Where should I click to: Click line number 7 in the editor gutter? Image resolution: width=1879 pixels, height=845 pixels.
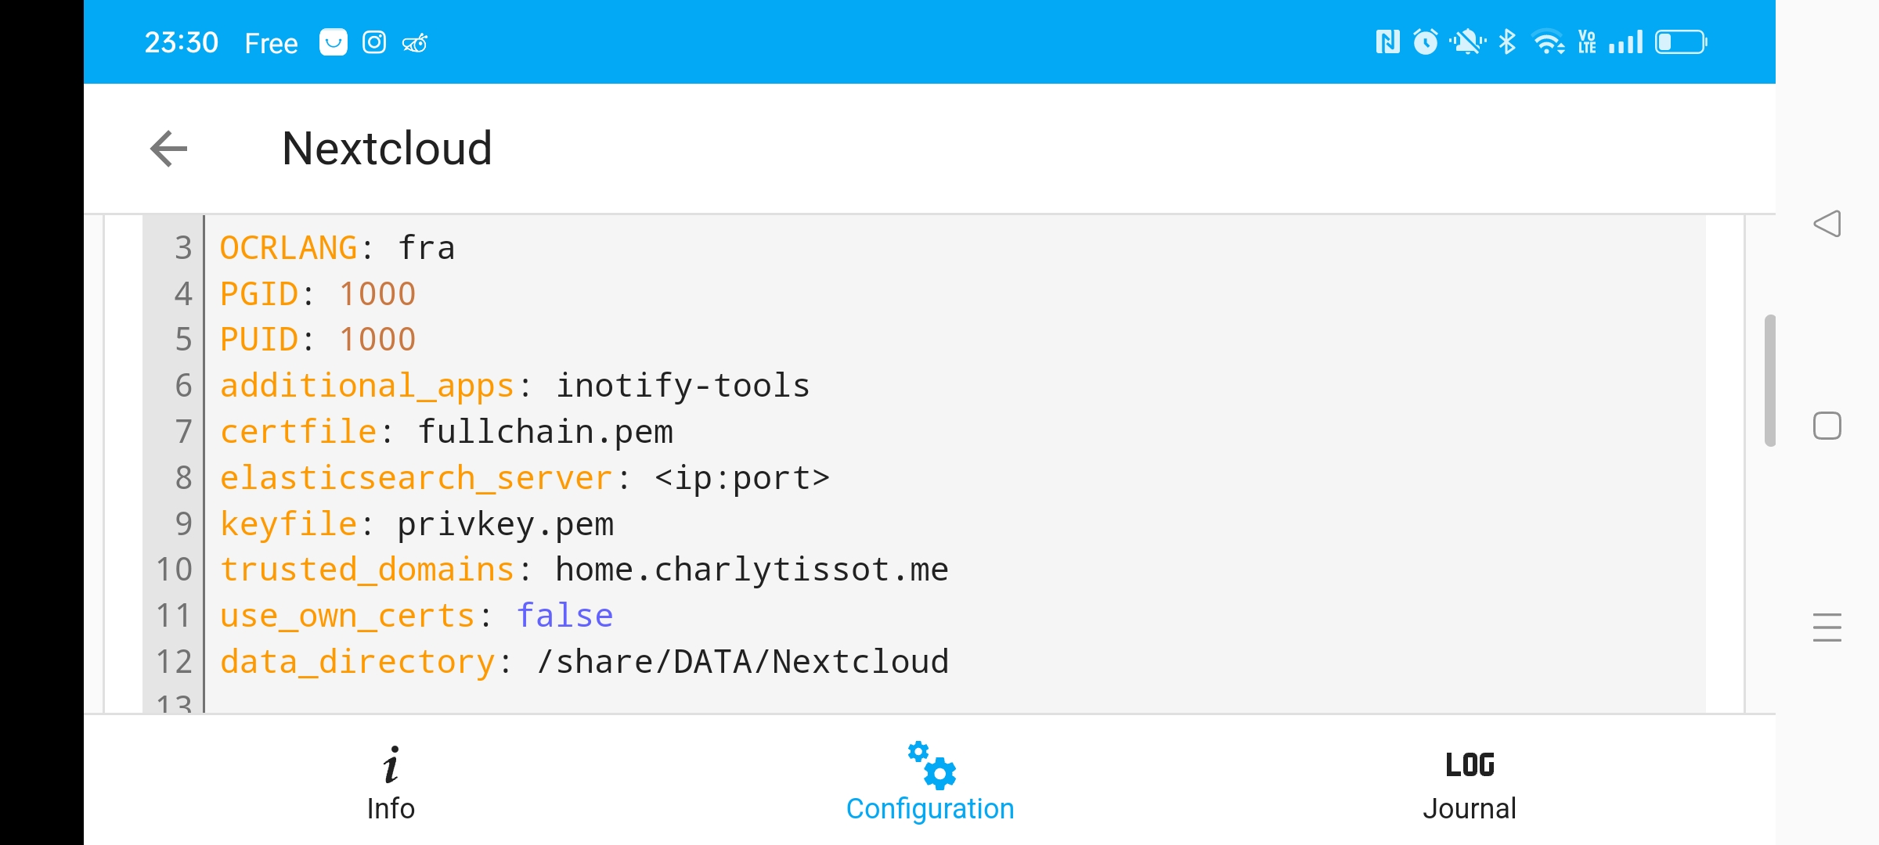(183, 432)
